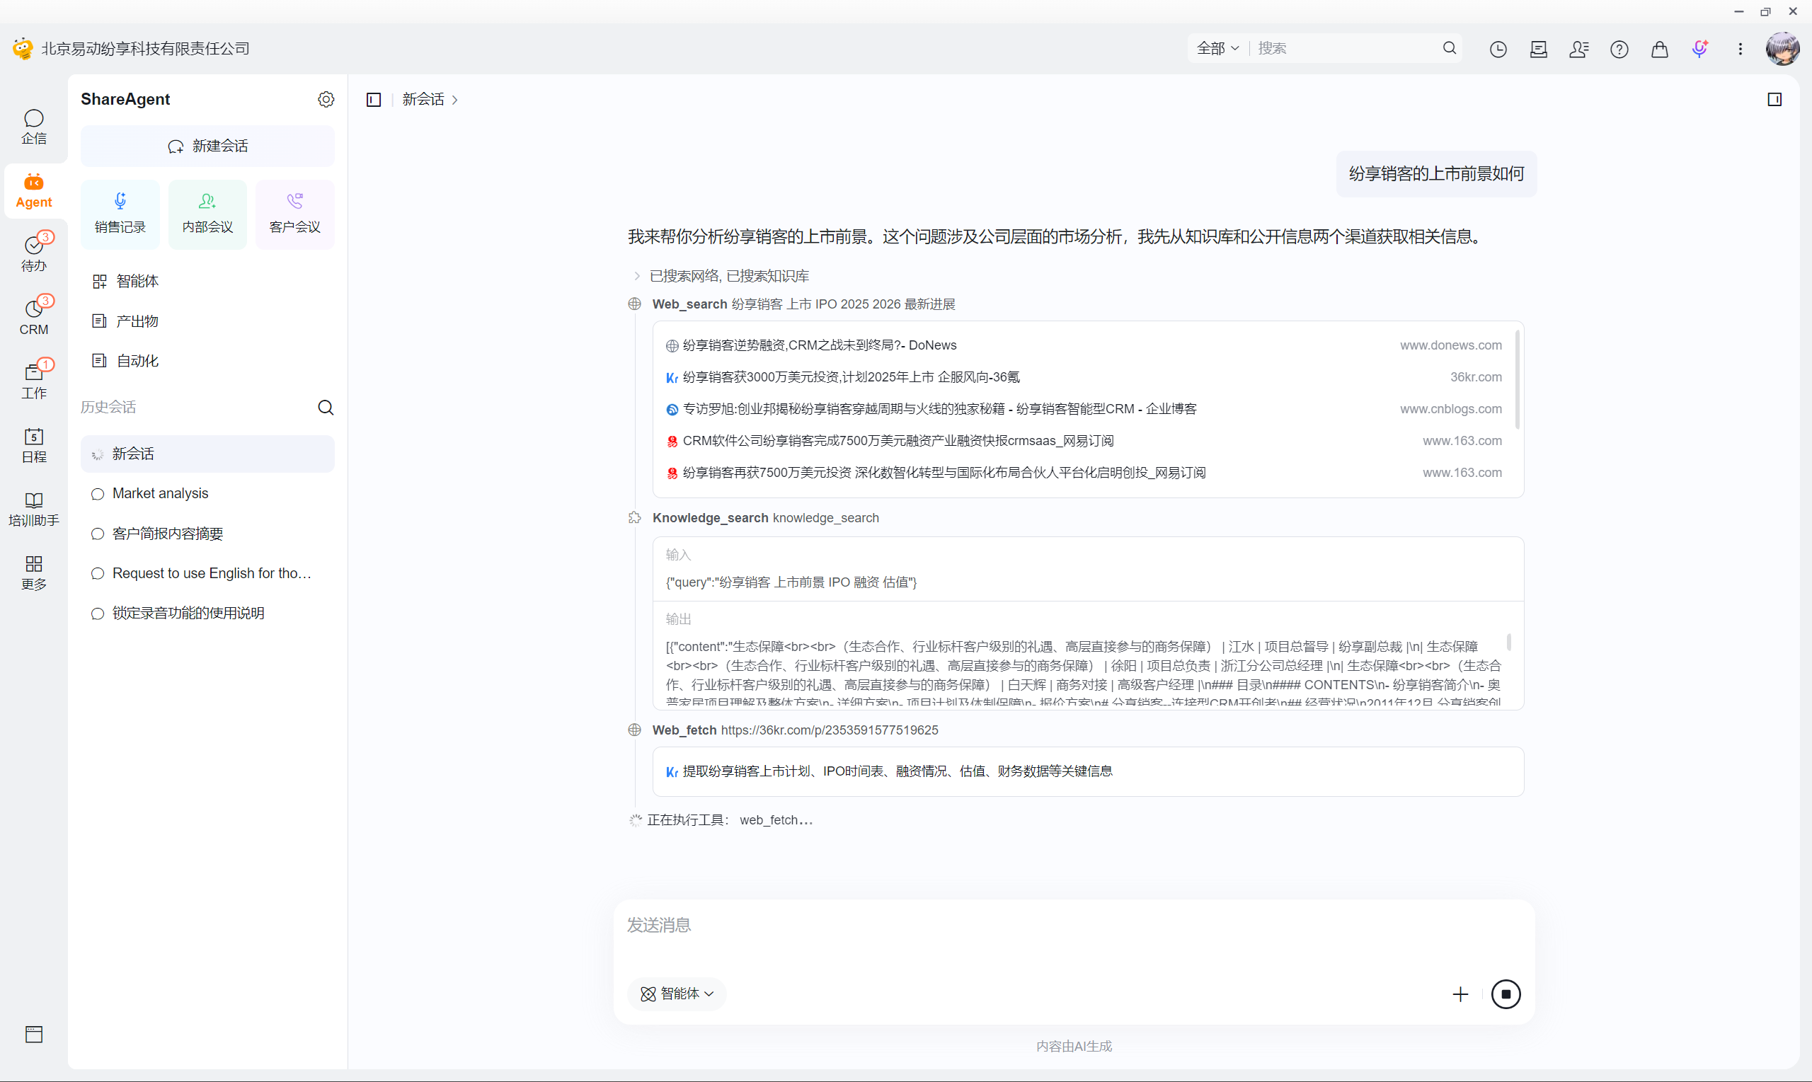This screenshot has height=1082, width=1812.
Task: Click the help question mark icon
Action: point(1619,49)
